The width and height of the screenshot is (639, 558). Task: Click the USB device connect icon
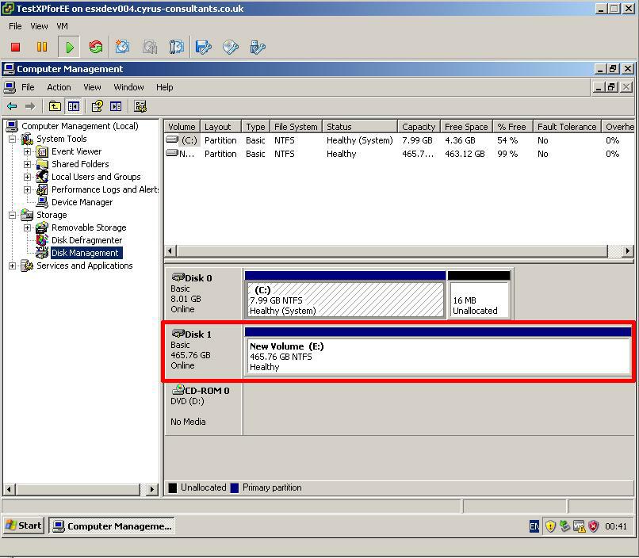click(x=258, y=48)
